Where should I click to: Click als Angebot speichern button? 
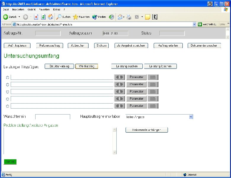click(x=131, y=46)
